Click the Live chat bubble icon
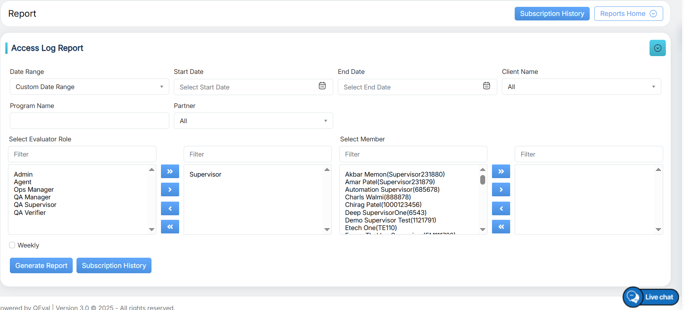The width and height of the screenshot is (684, 310). tap(632, 297)
